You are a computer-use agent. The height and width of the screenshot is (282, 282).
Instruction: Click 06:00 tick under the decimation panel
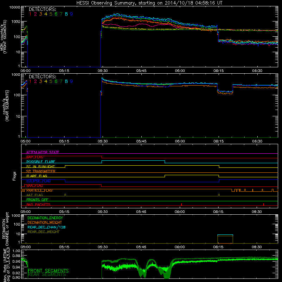[x=180, y=247]
